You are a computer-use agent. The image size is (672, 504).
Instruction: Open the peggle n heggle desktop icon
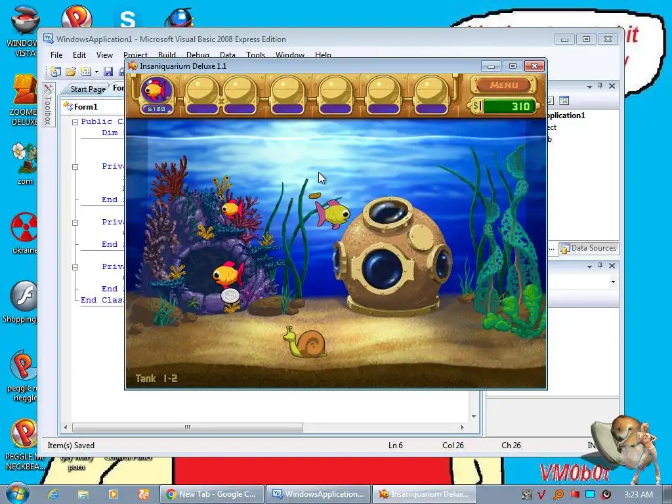point(22,376)
